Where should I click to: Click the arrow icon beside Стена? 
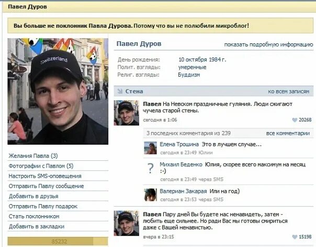click(x=120, y=91)
